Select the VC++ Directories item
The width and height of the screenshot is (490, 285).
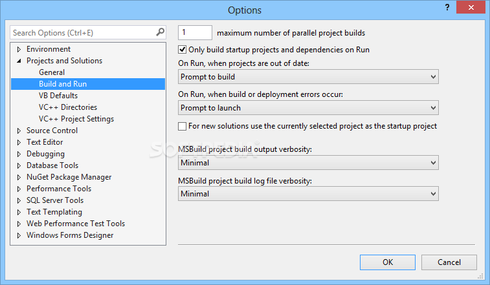coord(68,107)
